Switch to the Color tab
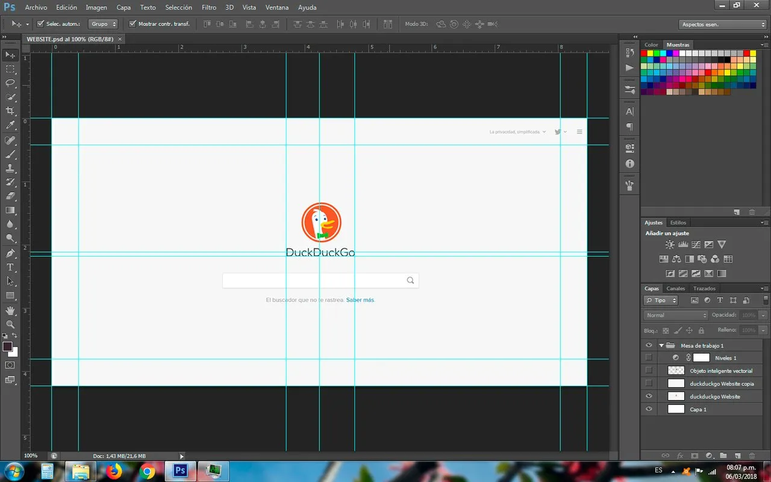This screenshot has width=771, height=482. click(652, 45)
